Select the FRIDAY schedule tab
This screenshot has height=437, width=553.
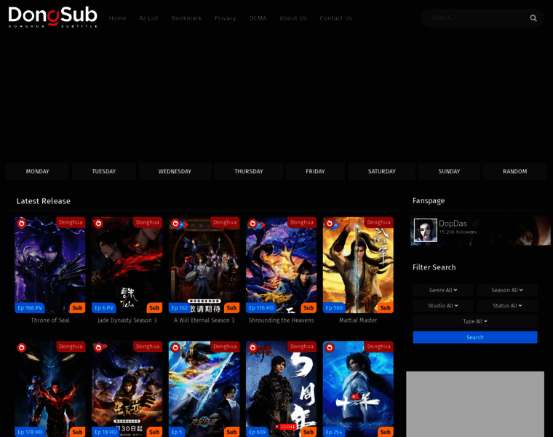pos(315,172)
